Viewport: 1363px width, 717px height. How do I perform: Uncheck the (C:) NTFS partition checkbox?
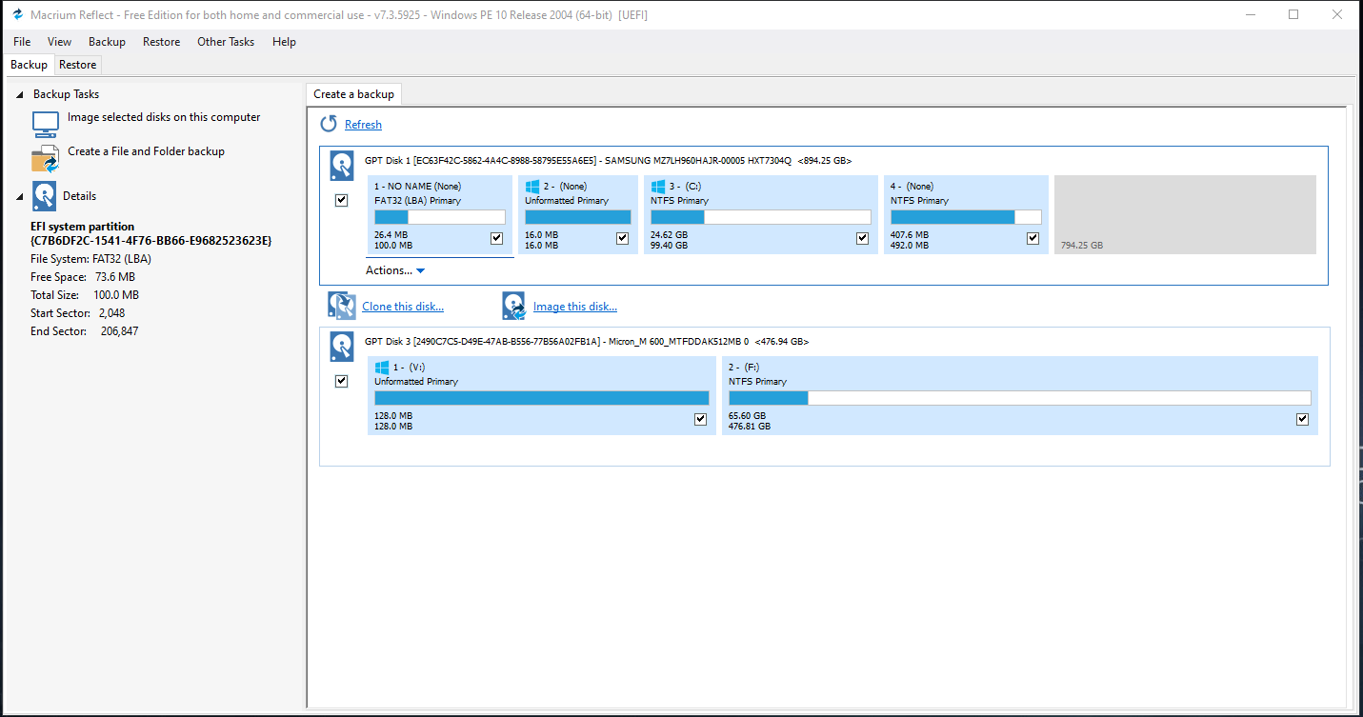click(862, 238)
